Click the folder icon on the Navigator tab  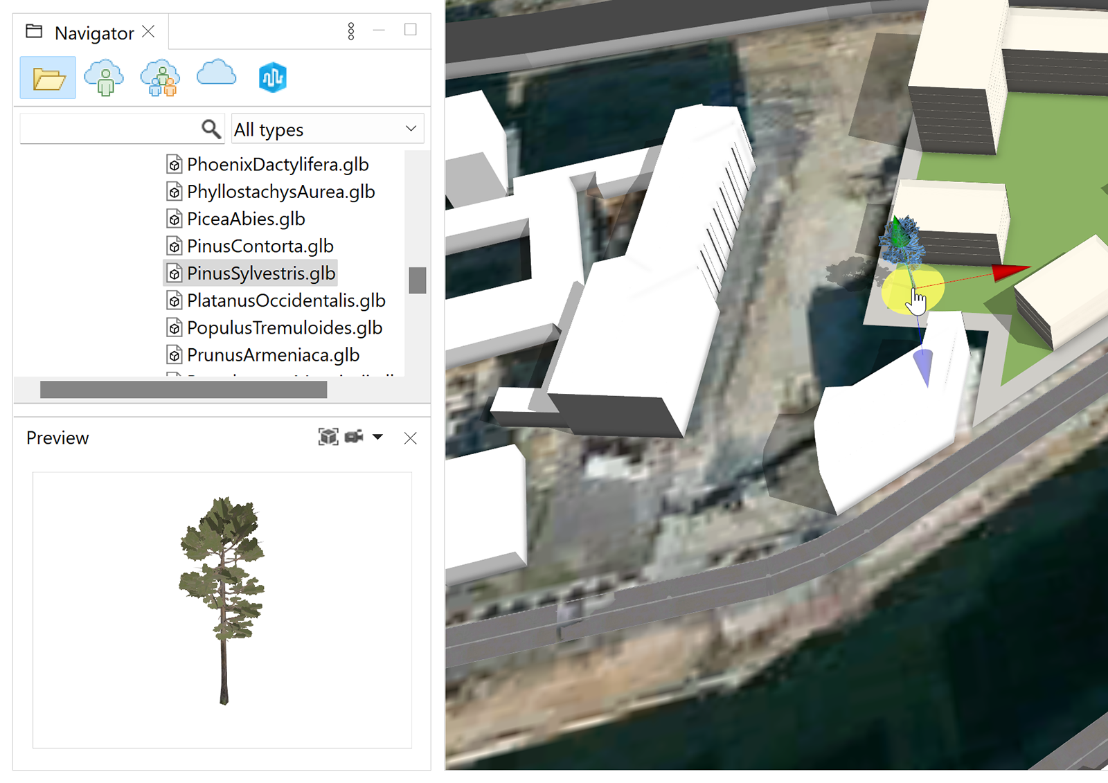pyautogui.click(x=33, y=31)
